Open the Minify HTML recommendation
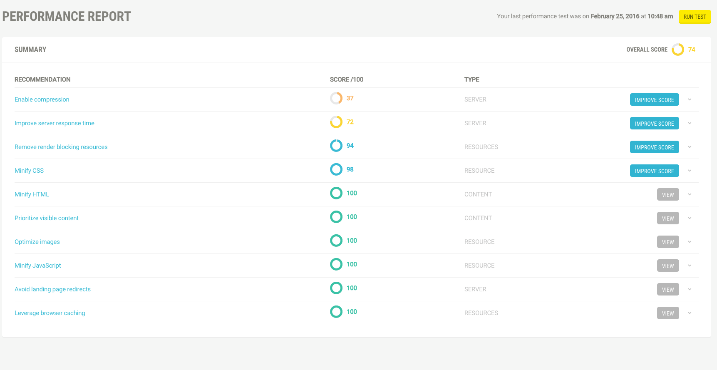 32,194
